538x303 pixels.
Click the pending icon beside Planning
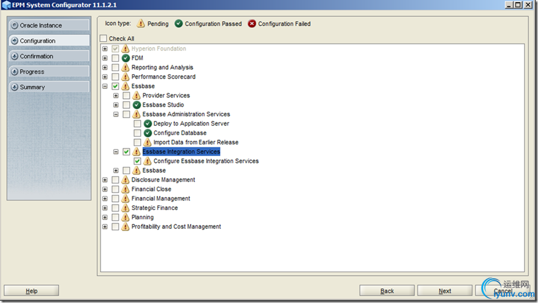126,217
